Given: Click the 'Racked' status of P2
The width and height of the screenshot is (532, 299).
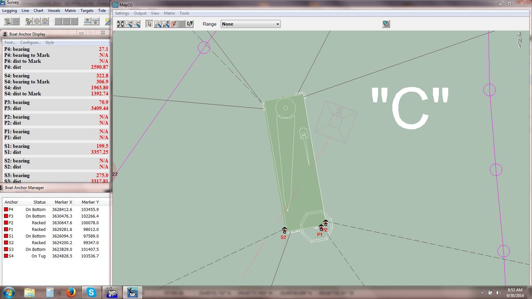Looking at the screenshot, I should coord(39,223).
